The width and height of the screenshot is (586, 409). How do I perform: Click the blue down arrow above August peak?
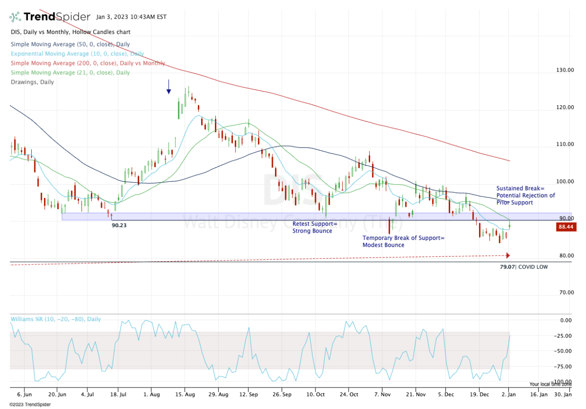pyautogui.click(x=168, y=87)
